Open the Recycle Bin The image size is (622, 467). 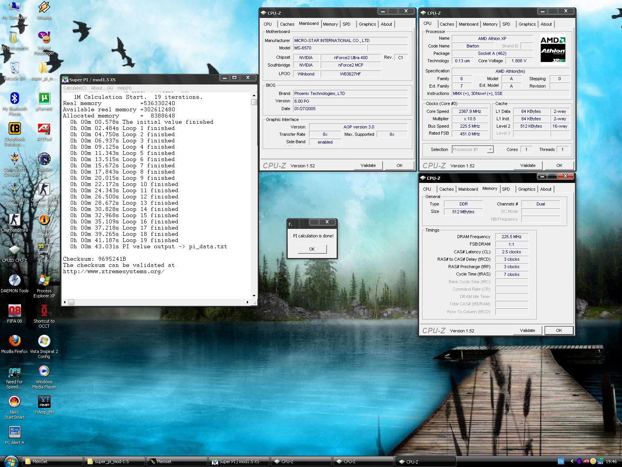pos(14,71)
